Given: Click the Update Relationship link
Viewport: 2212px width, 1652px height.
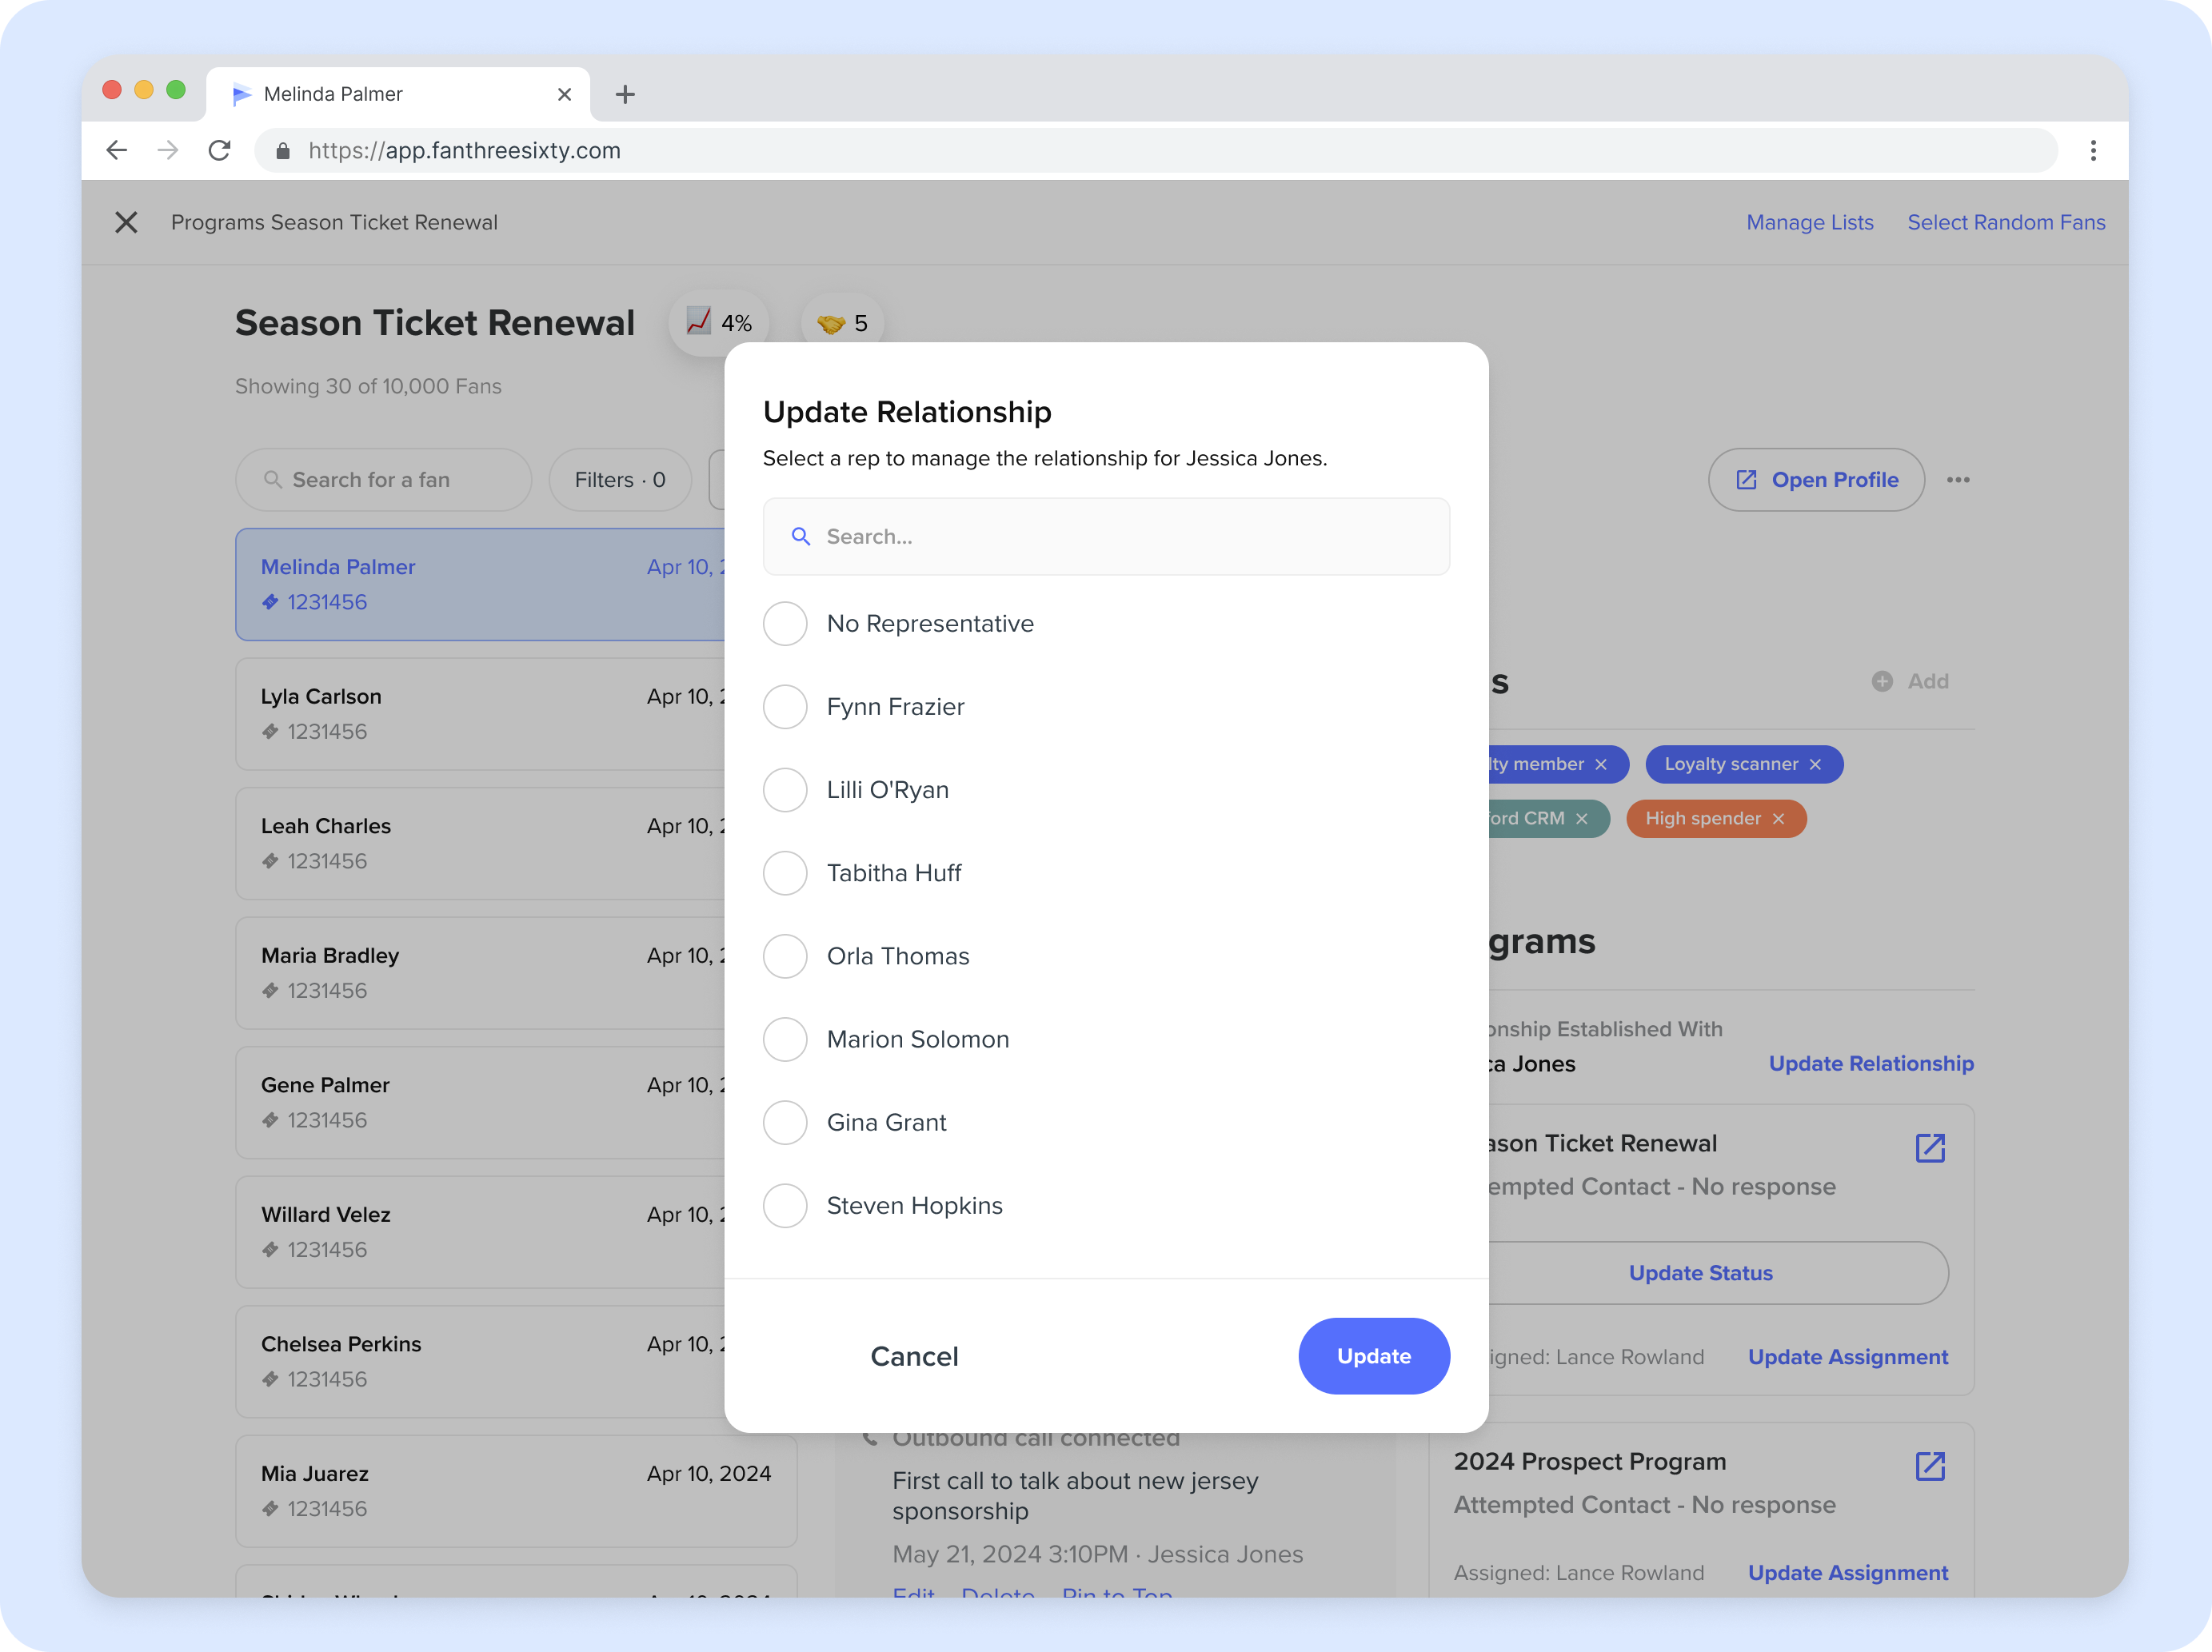Looking at the screenshot, I should [1870, 1063].
